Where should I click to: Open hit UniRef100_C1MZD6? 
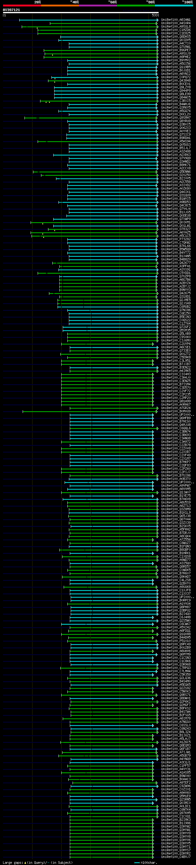(x=175, y=30)
